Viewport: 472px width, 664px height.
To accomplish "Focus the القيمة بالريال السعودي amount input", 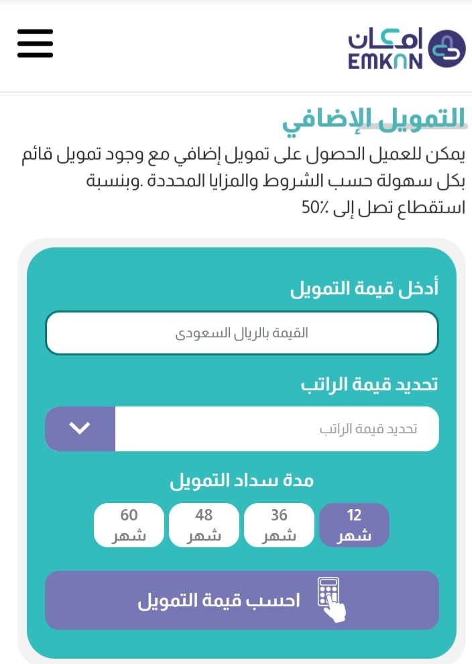I will 242,333.
